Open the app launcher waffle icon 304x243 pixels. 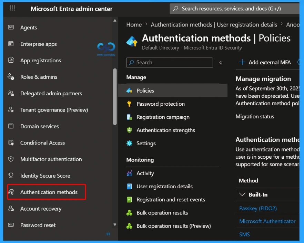12,8
